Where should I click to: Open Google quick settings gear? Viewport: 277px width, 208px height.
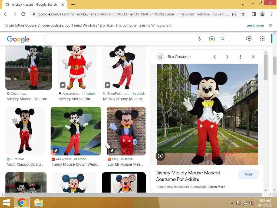[x=249, y=38]
